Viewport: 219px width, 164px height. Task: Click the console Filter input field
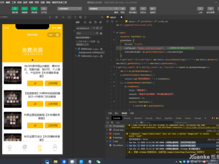(159, 122)
